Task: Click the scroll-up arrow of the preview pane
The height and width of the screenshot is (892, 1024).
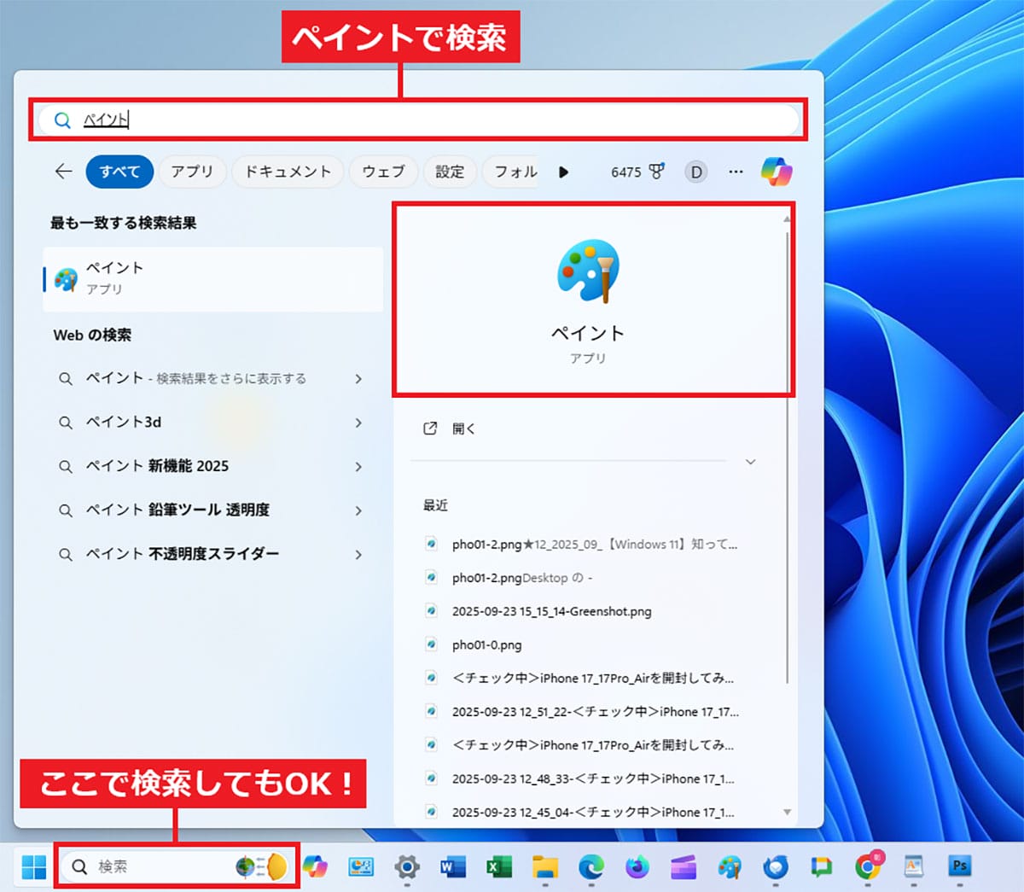Action: (787, 219)
